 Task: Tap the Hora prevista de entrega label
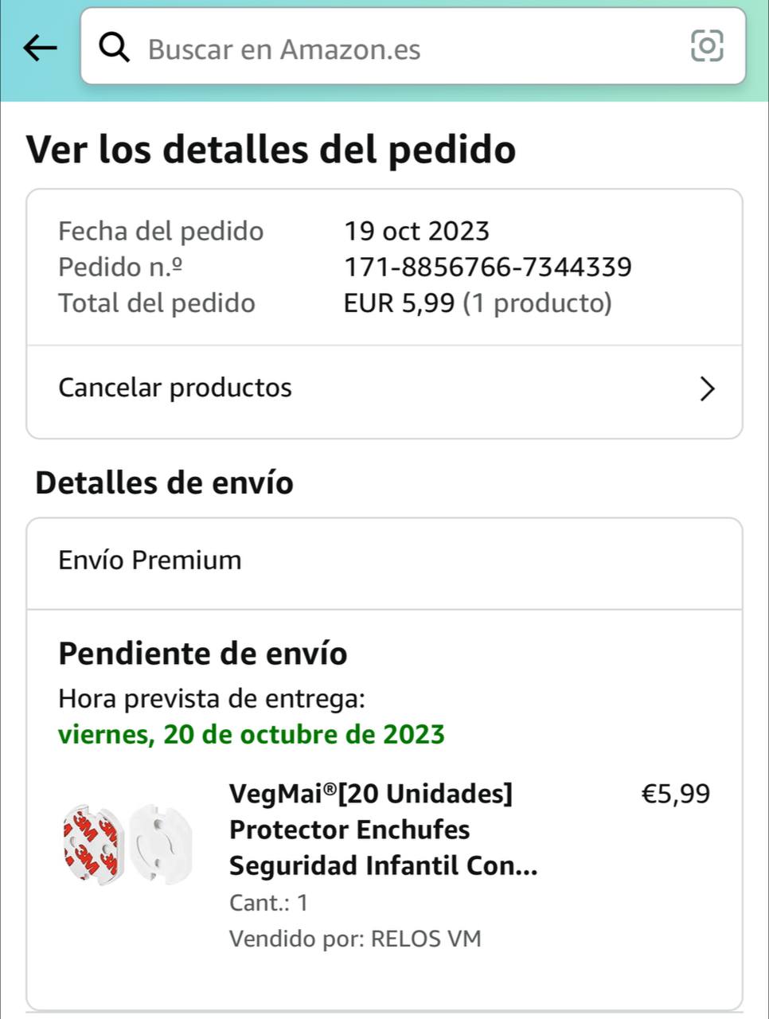[212, 698]
